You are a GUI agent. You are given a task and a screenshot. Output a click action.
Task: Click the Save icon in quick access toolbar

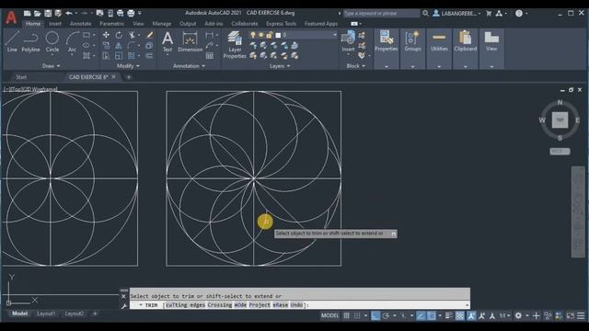48,13
